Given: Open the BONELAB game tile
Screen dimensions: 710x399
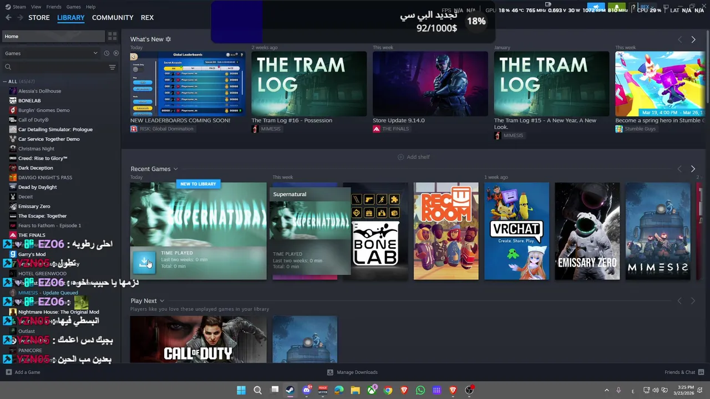Looking at the screenshot, I should (376, 231).
